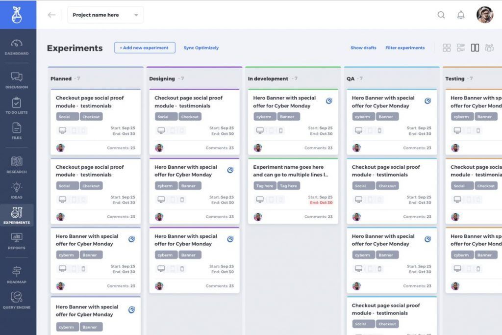Screen dimensions: 502x335
Task: Switch to the list rows view
Action: 461,48
